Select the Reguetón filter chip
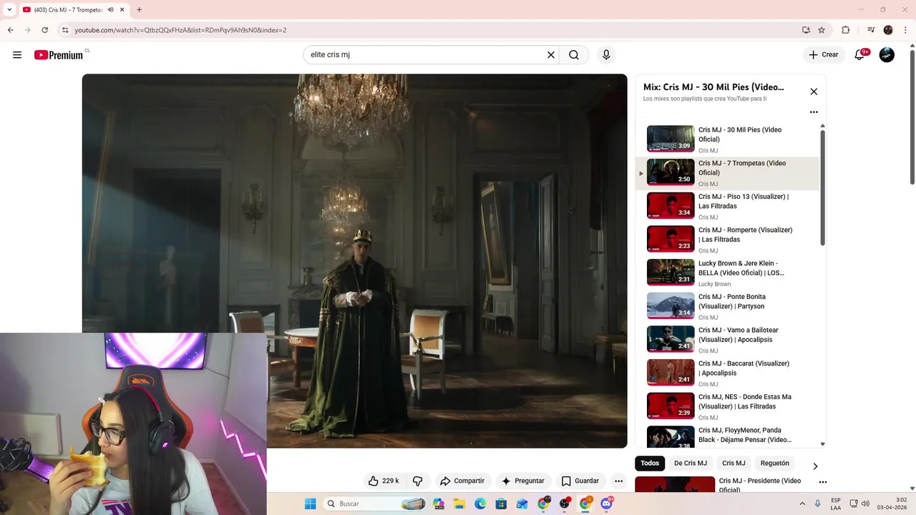916x515 pixels. tap(775, 463)
